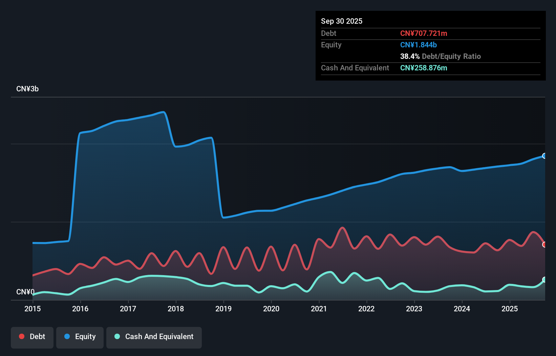The image size is (556, 356).
Task: Select the Debt value CN¥707.721m
Action: 424,33
